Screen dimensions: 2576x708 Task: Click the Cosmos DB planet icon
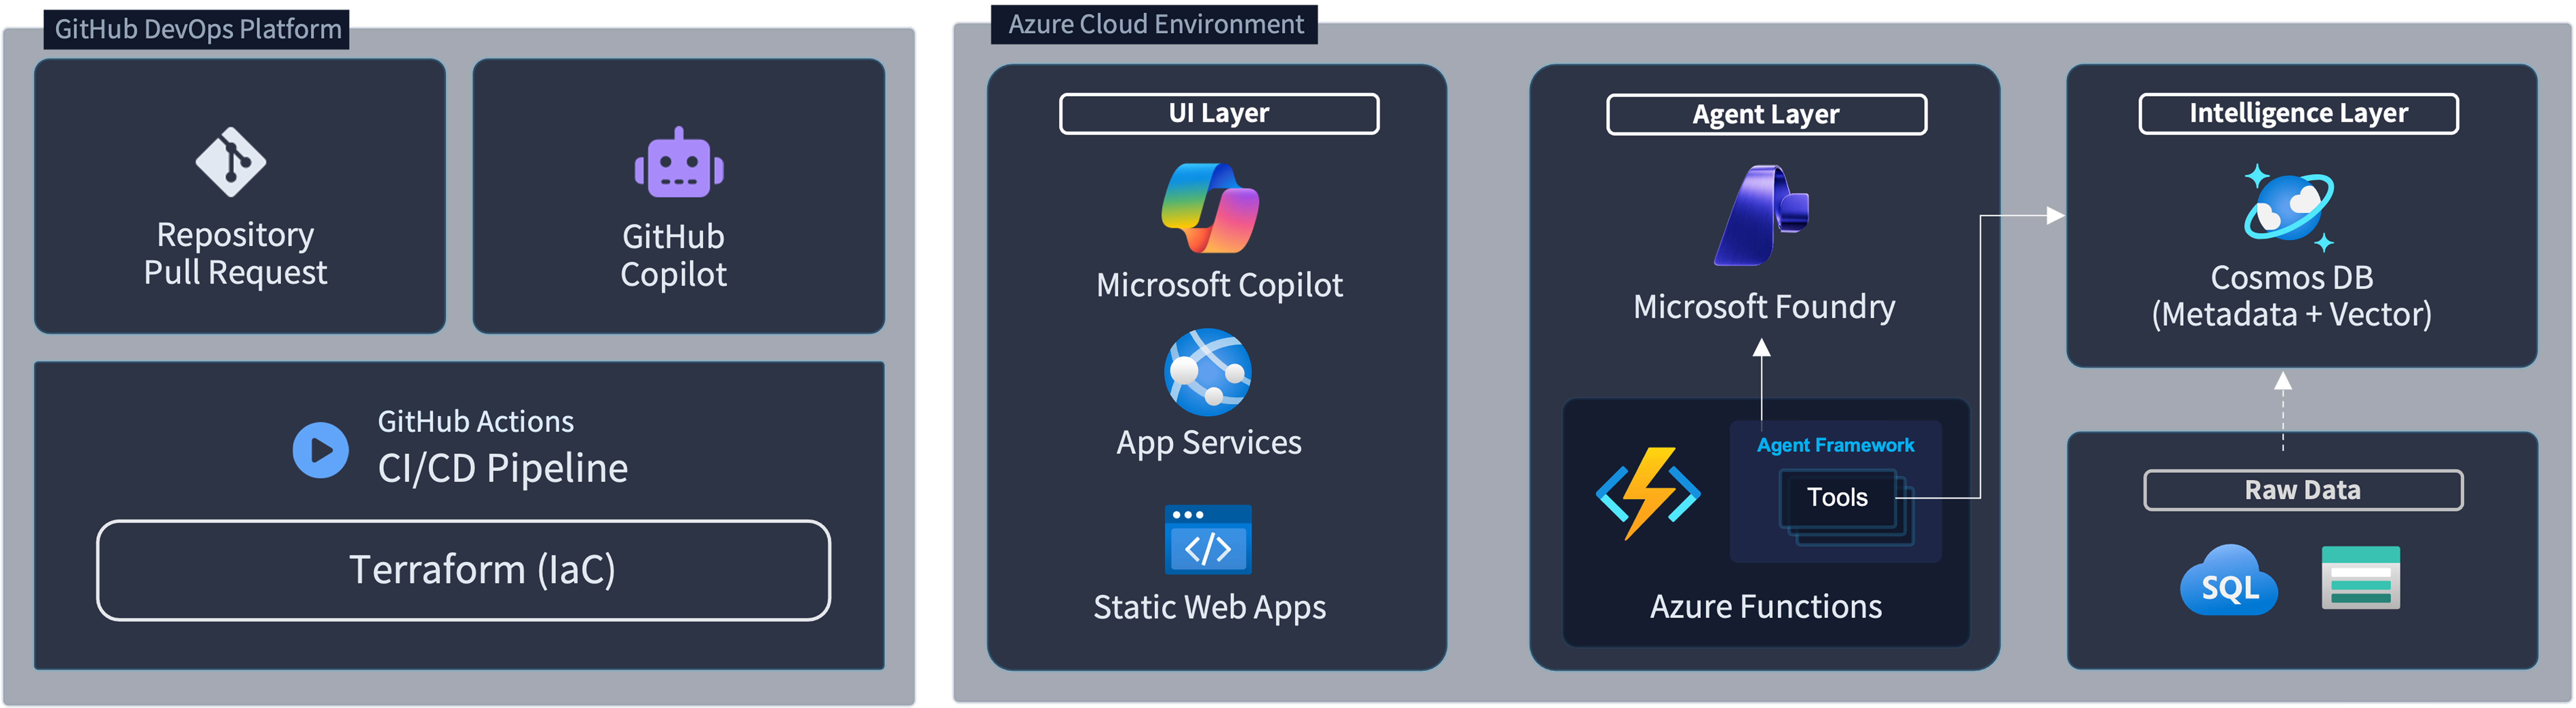(x=2289, y=208)
